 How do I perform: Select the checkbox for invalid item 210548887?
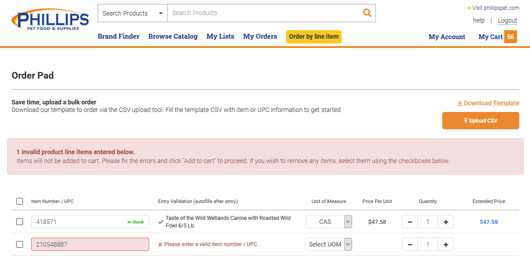[20, 244]
